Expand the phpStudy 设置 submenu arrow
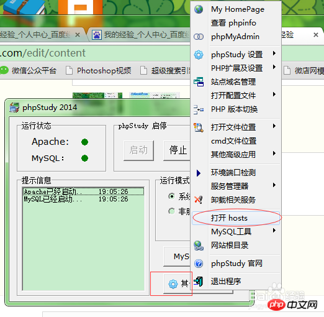324x317 pixels. click(x=274, y=53)
